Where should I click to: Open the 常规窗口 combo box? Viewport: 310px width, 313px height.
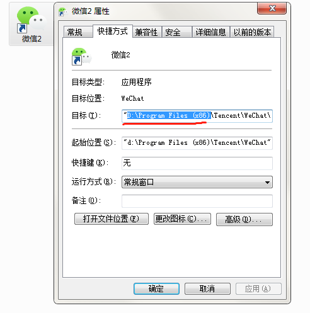(x=197, y=182)
